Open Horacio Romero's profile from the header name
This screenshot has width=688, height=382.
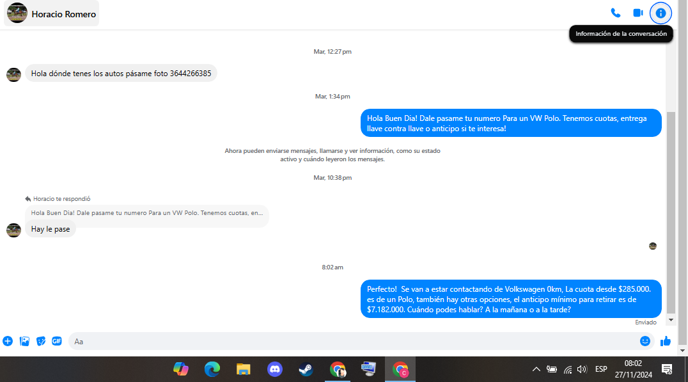[x=64, y=14]
